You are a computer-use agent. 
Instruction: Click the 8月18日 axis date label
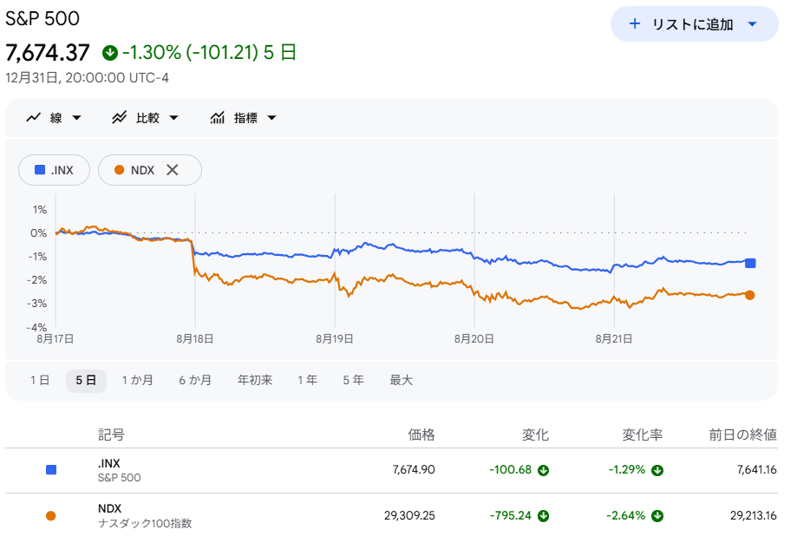pyautogui.click(x=194, y=339)
